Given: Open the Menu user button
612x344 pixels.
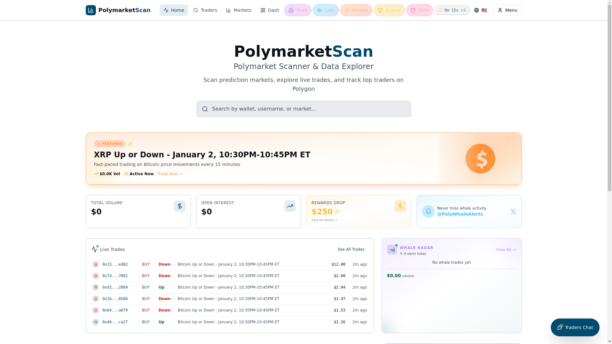Looking at the screenshot, I should click(507, 10).
